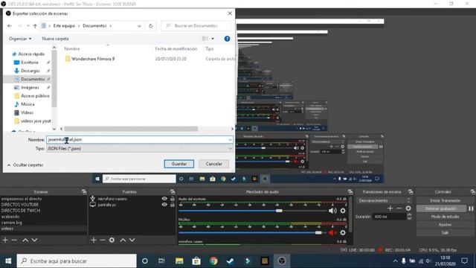Open the view options dropdown in dialog
This screenshot has height=268, width=476.
coord(213,39)
